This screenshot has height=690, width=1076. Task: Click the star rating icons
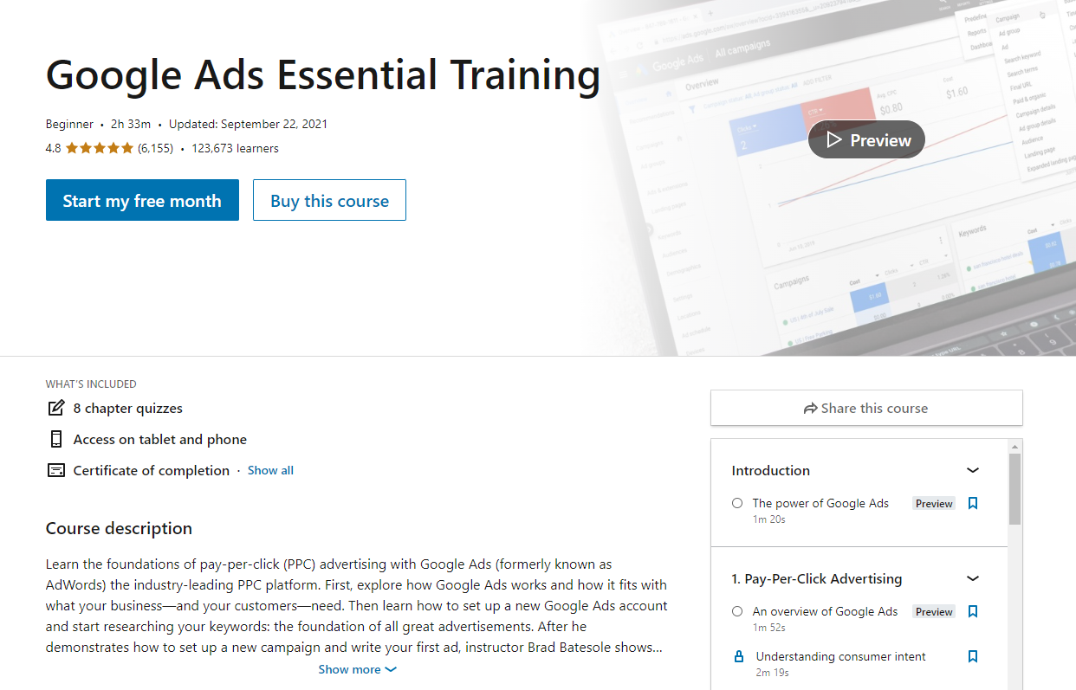[100, 148]
